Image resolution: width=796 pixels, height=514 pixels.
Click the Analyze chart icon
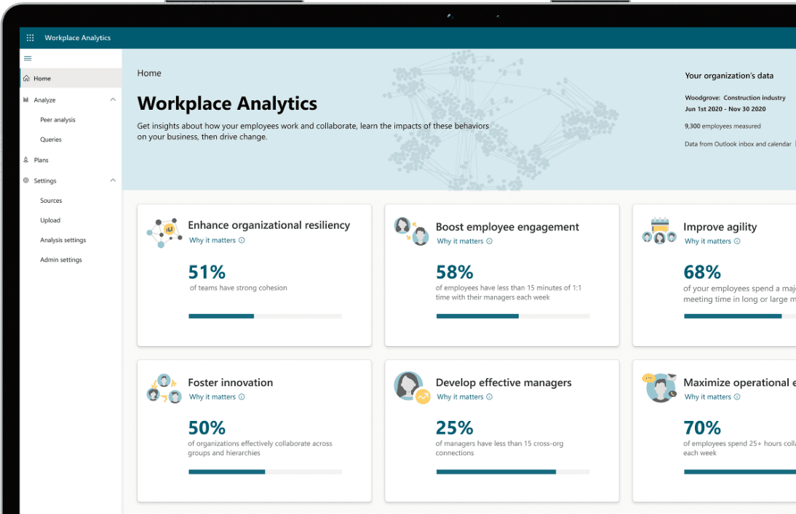coord(26,100)
